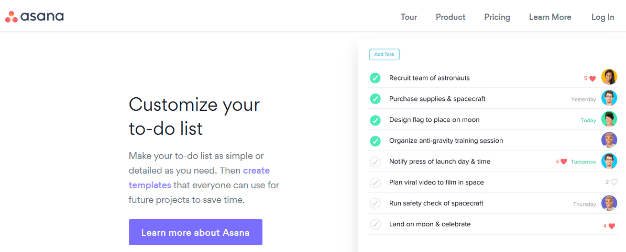The height and width of the screenshot is (252, 626).
Task: Uncheck the Design flag to place on moon task
Action: (375, 120)
